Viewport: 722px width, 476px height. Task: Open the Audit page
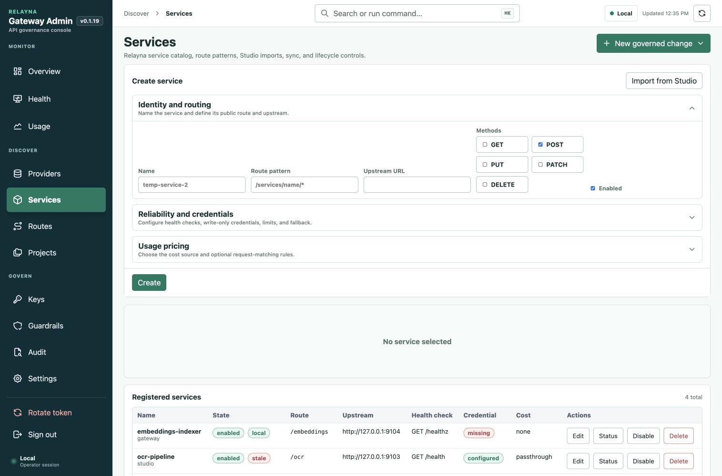(x=56, y=352)
